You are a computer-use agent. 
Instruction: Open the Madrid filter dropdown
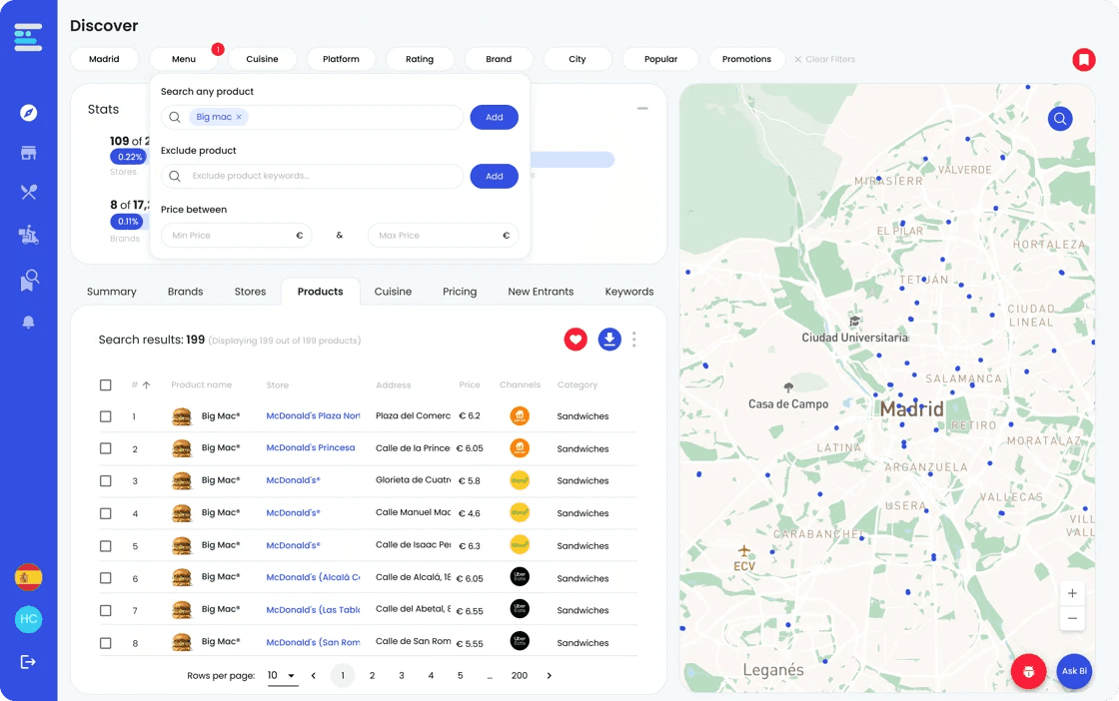(x=104, y=59)
